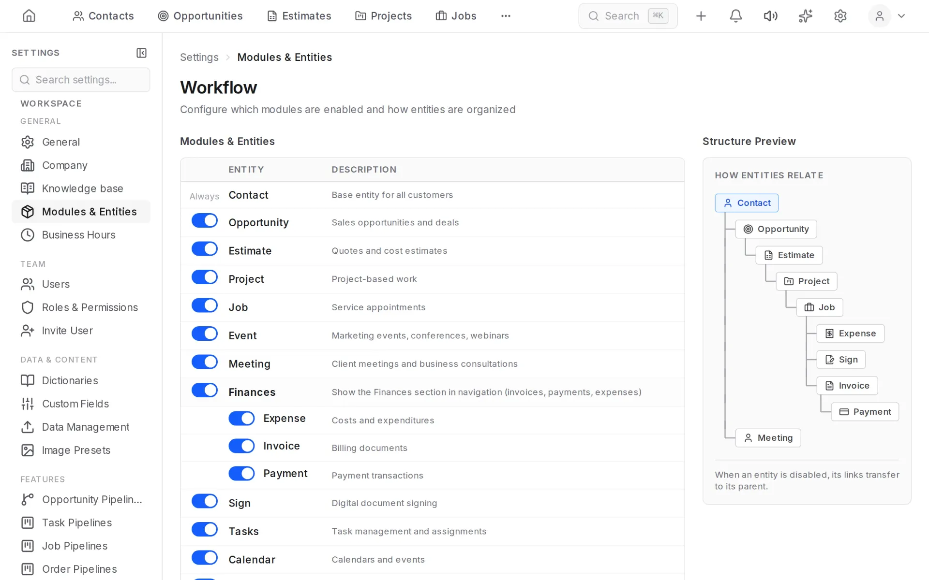Open Job Pipelines settings
This screenshot has width=929, height=580.
[x=81, y=546]
